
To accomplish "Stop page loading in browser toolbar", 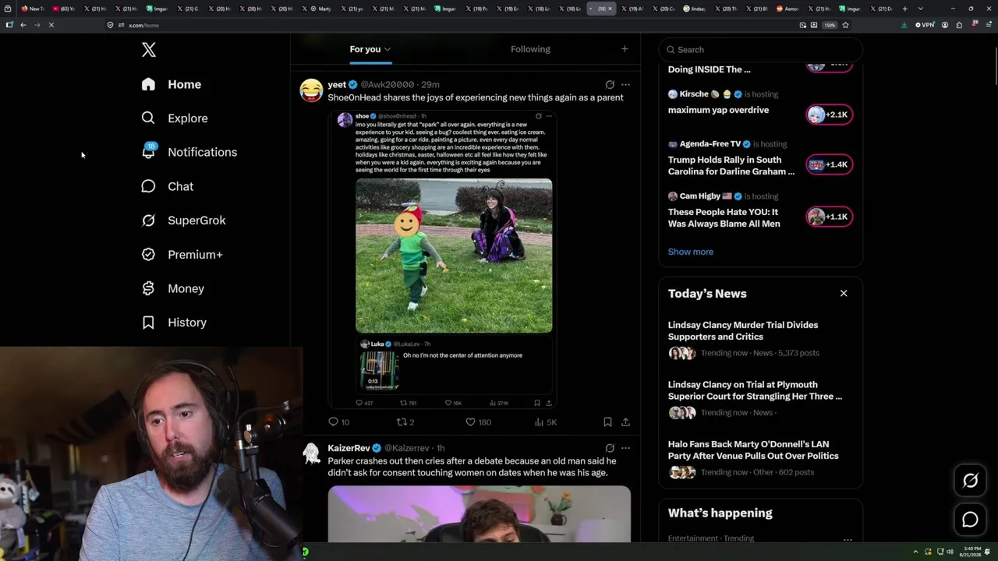I will [x=51, y=25].
